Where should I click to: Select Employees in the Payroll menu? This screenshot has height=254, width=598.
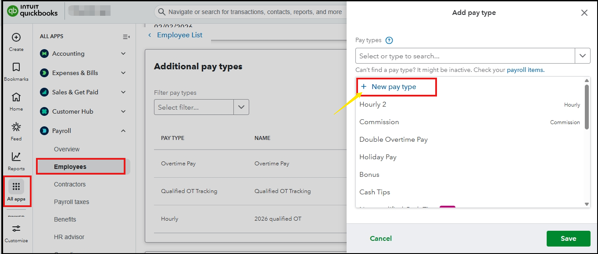click(x=70, y=167)
